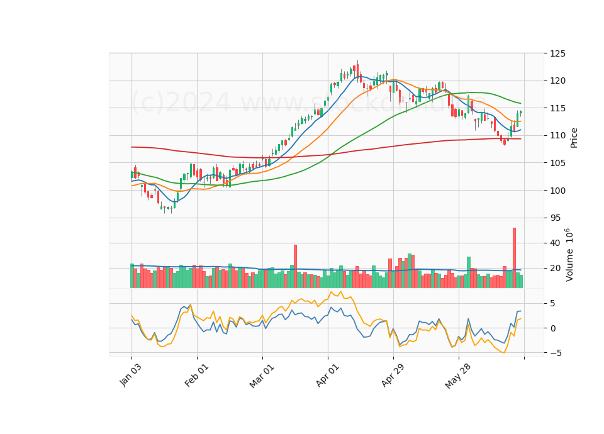The image size is (604, 434).
Task: Click the Apr 01 date label
Action: tap(328, 376)
